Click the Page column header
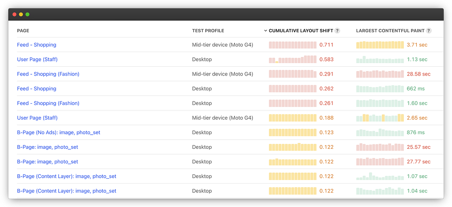The height and width of the screenshot is (207, 452). point(23,31)
